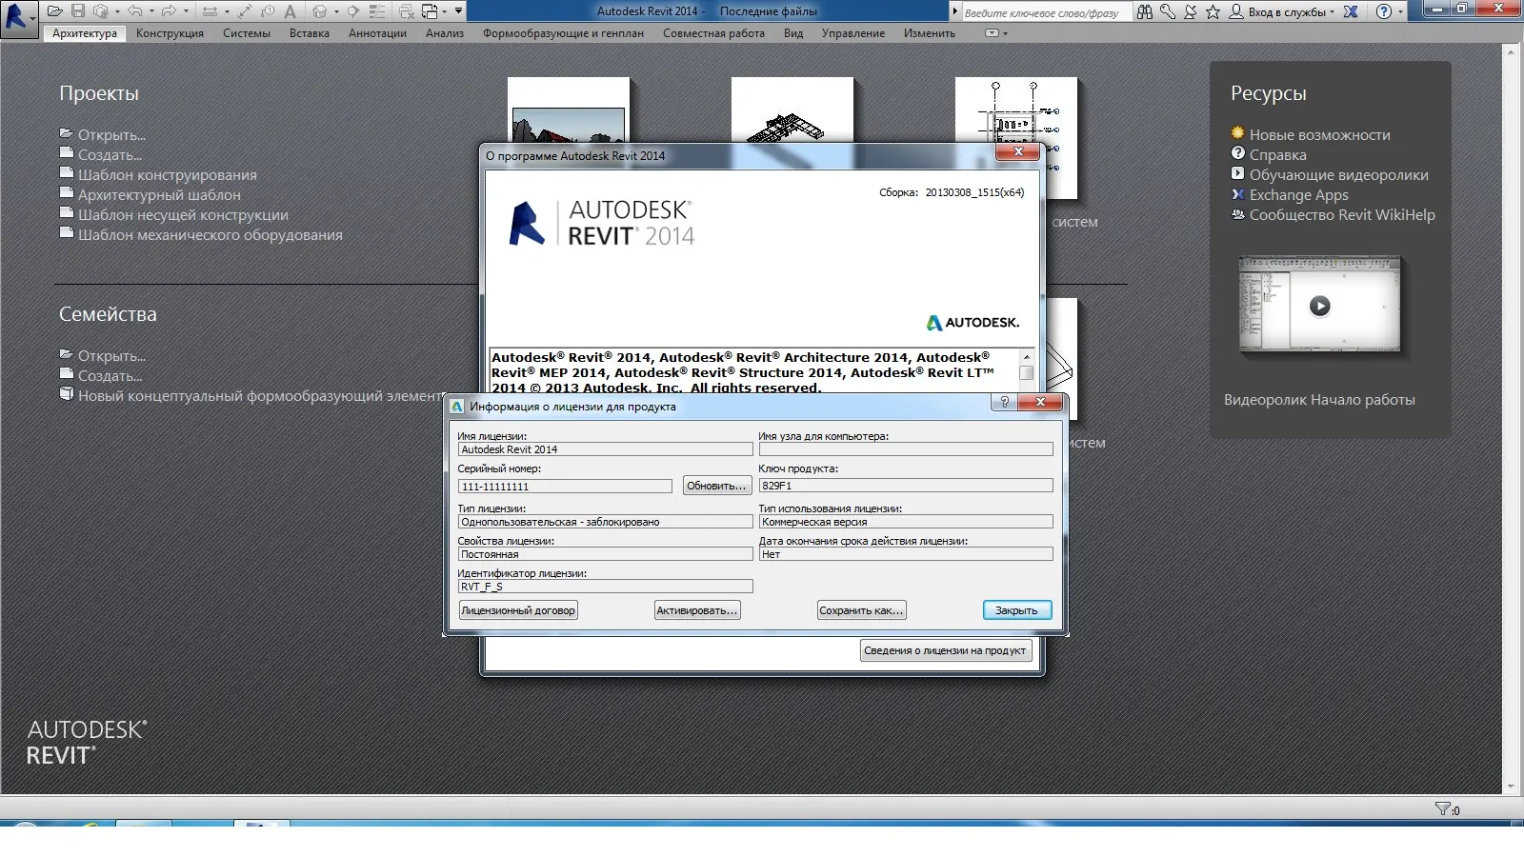This screenshot has height=857, width=1524.
Task: Click Создать... under Проекты
Action: [x=110, y=154]
